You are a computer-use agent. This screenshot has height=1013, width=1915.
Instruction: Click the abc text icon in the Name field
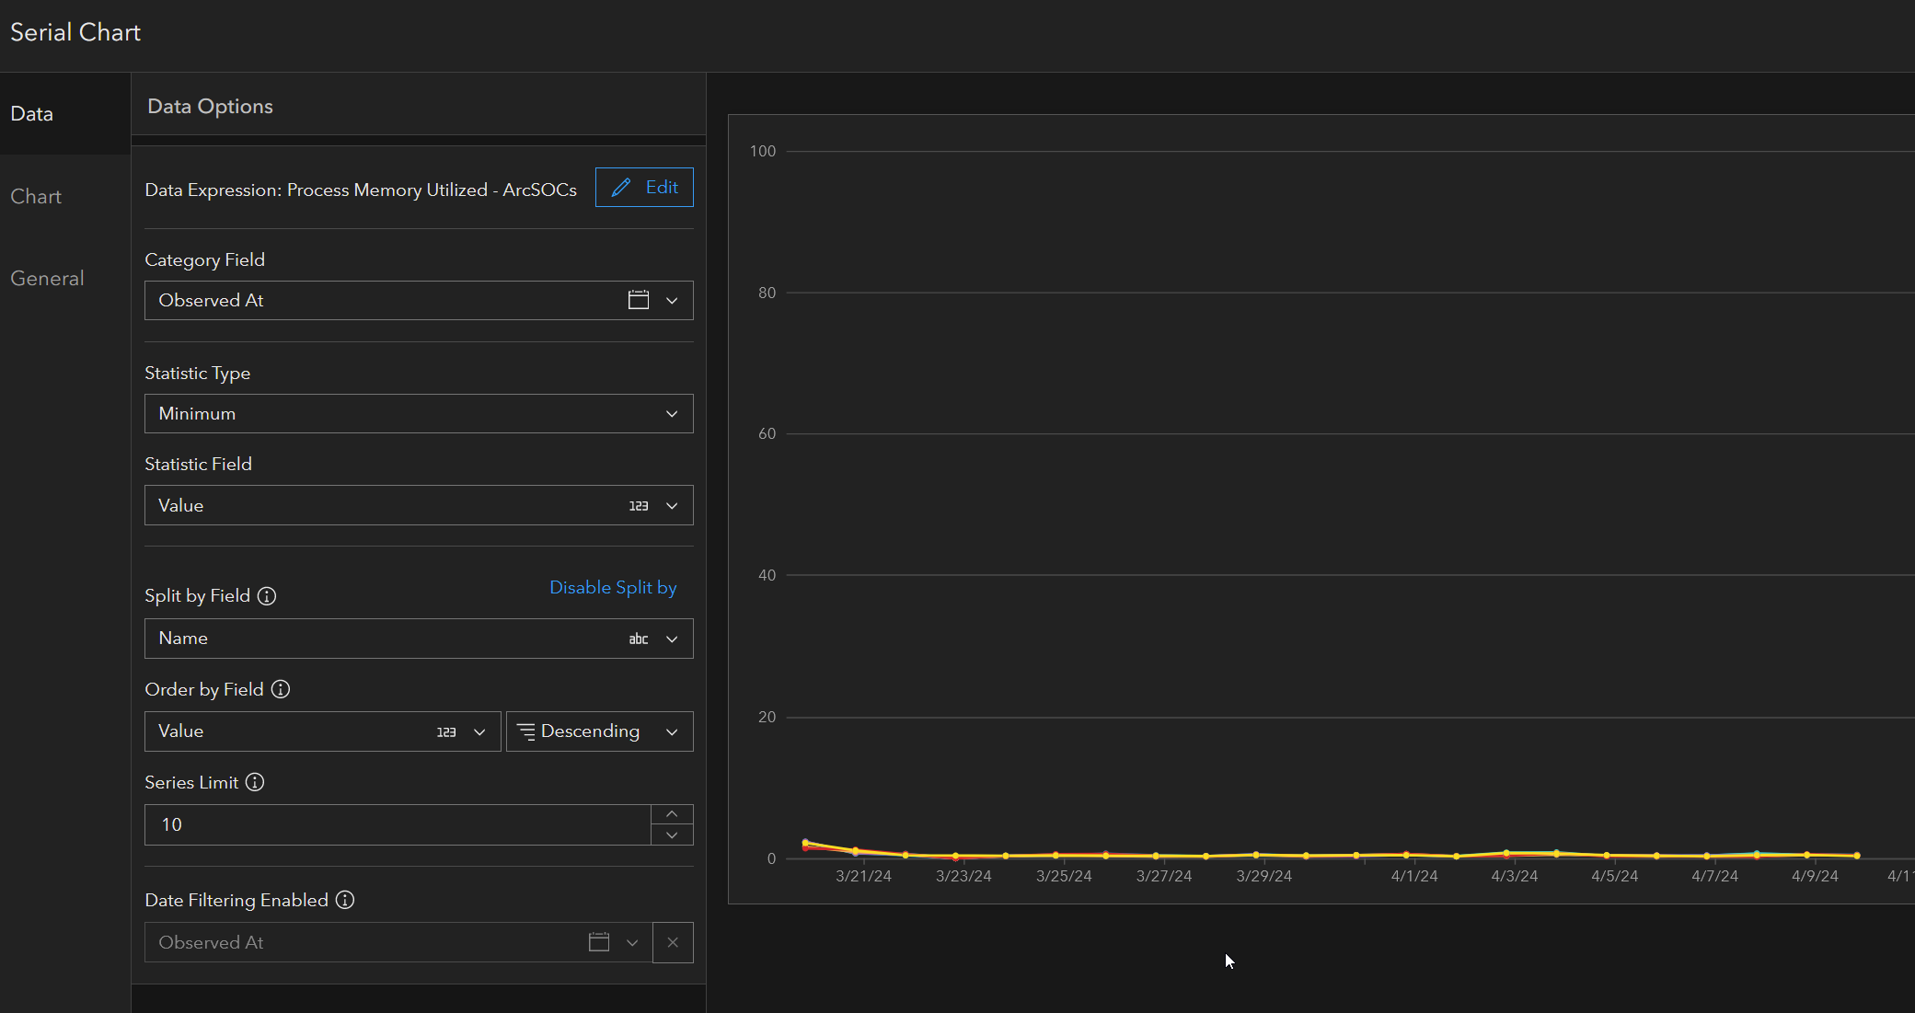tap(638, 639)
